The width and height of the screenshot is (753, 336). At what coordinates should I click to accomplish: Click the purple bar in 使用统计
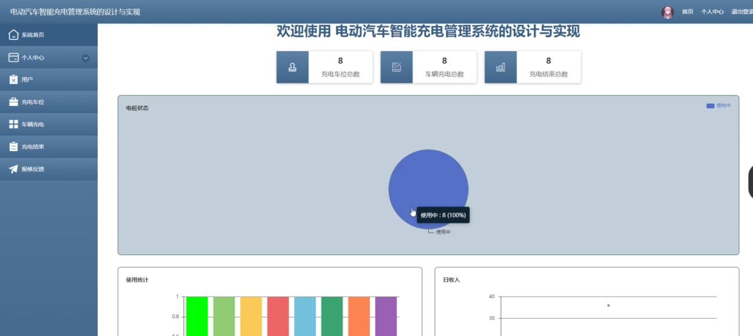[386, 316]
